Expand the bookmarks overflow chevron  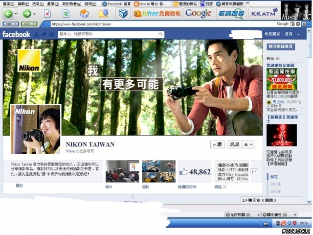point(247,3)
